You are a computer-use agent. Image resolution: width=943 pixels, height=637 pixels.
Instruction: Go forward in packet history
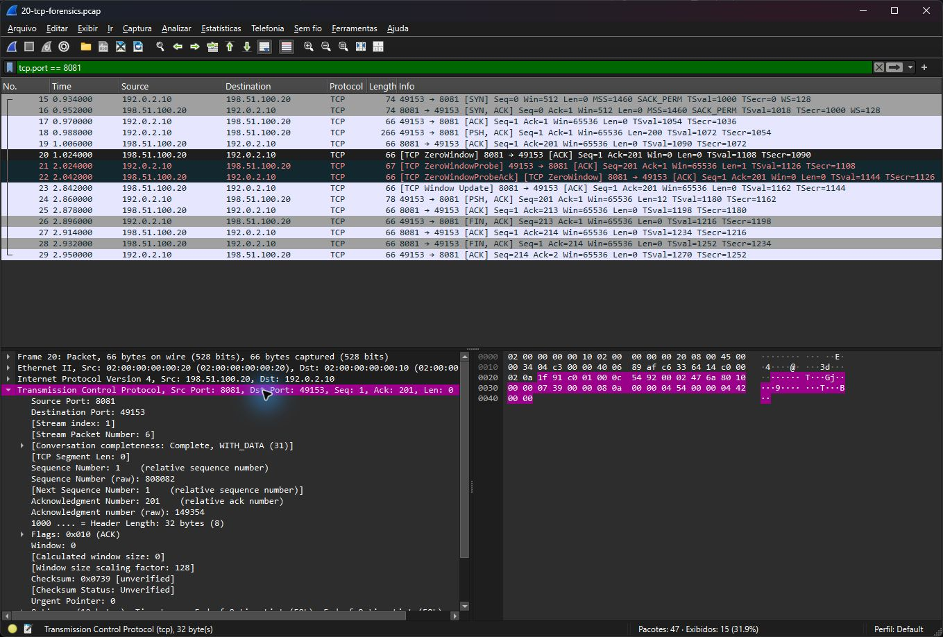[195, 46]
